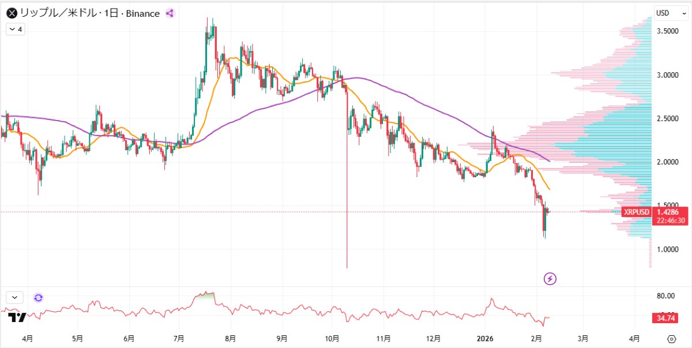Open the indicator pane chevron dropdown
The width and height of the screenshot is (692, 348).
click(14, 297)
